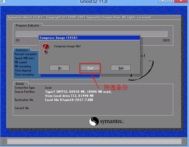Click the 'Destination file' label
Screen dimensions: 189x147
point(24,100)
